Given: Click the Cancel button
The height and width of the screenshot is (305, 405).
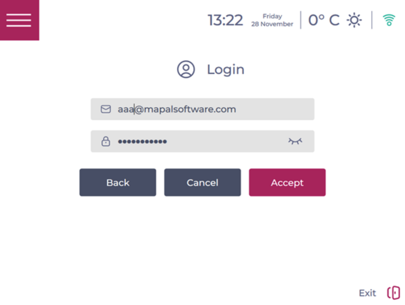Looking at the screenshot, I should [202, 182].
